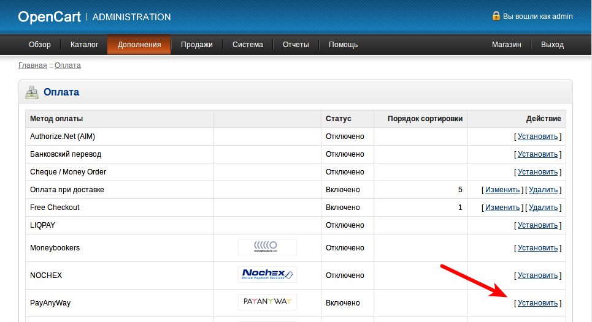Click the Authorize.Net (AIM) method name
Image resolution: width=592 pixels, height=322 pixels.
(63, 137)
